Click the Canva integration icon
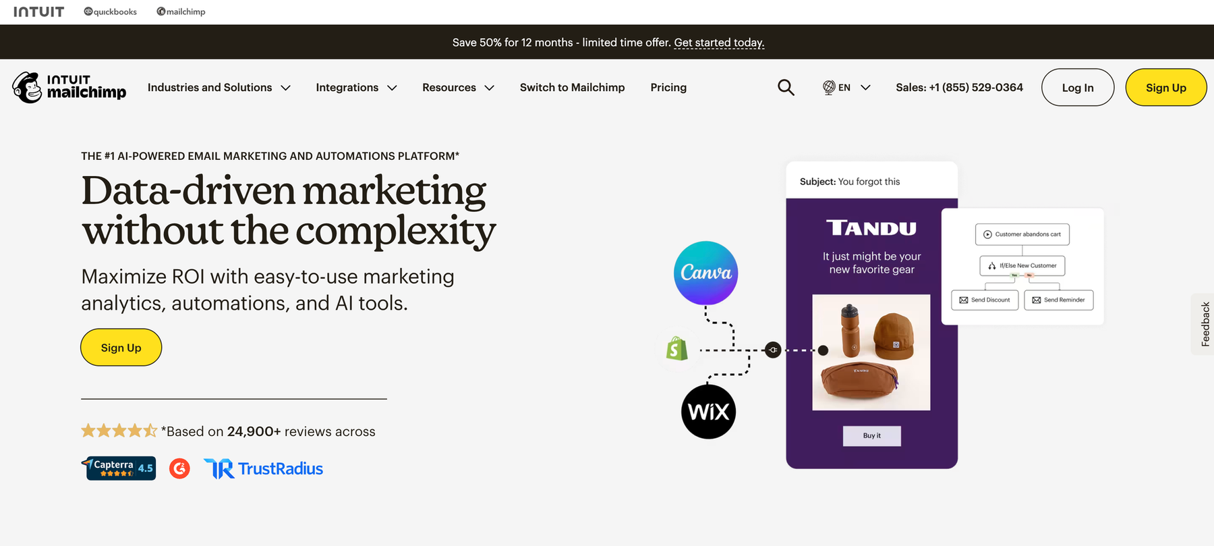The height and width of the screenshot is (546, 1214). [705, 273]
